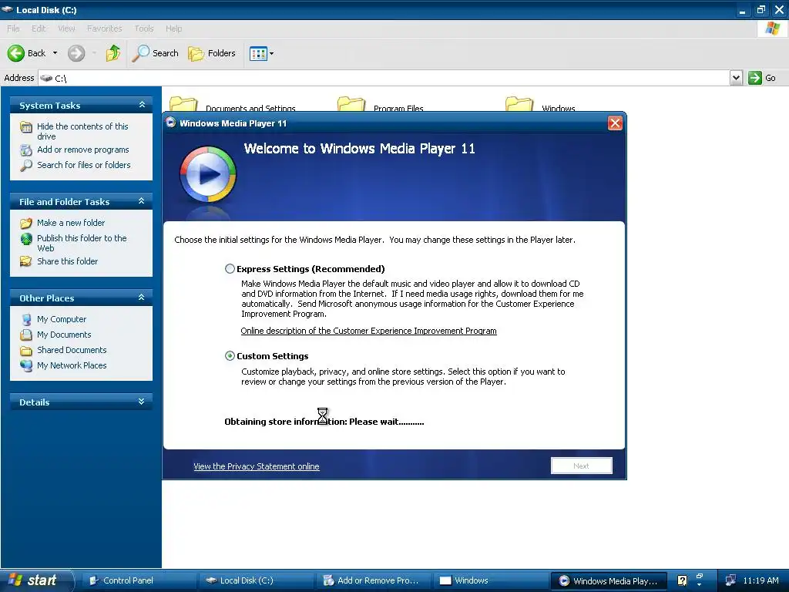Click the Add or remove programs icon
Screen dimensions: 789x592
pos(26,150)
